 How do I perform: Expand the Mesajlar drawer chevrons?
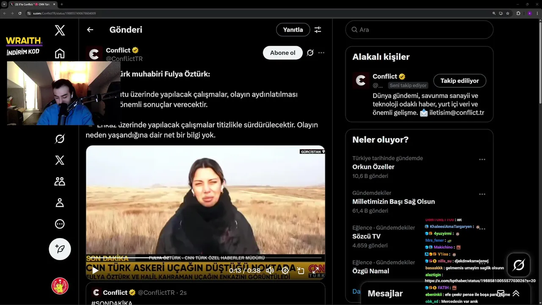pos(516,293)
